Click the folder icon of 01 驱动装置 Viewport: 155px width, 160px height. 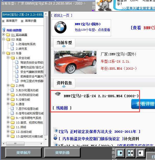click(8, 35)
